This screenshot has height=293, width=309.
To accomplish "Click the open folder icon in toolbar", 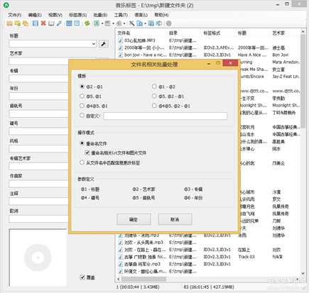I will (x=9, y=23).
